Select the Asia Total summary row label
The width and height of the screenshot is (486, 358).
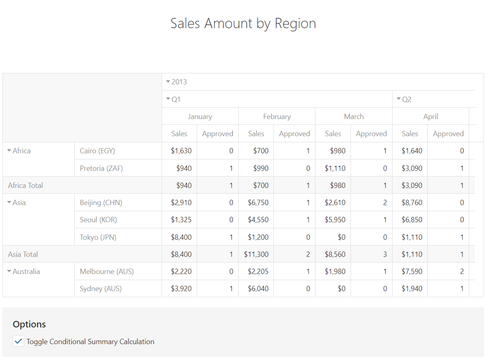(x=23, y=254)
